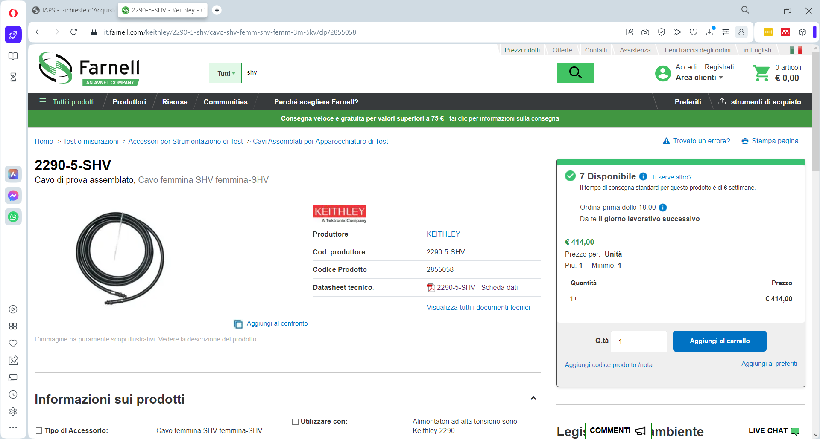Viewport: 820px width, 439px height.
Task: Click the Home breadcrumb link
Action: (44, 141)
